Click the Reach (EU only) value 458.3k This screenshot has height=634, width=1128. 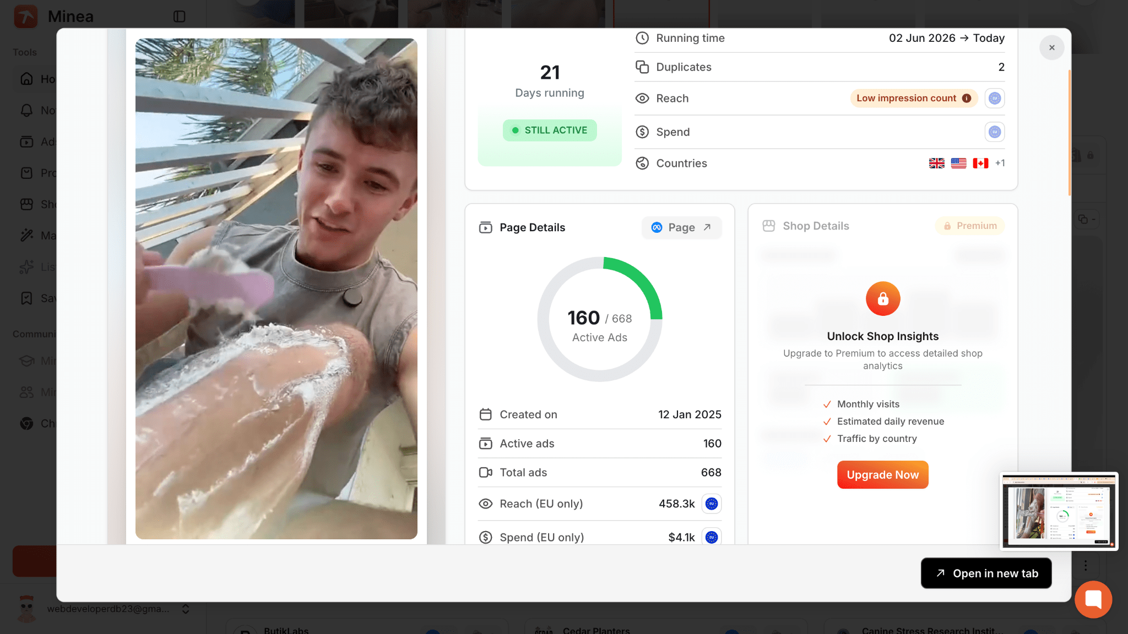(676, 504)
